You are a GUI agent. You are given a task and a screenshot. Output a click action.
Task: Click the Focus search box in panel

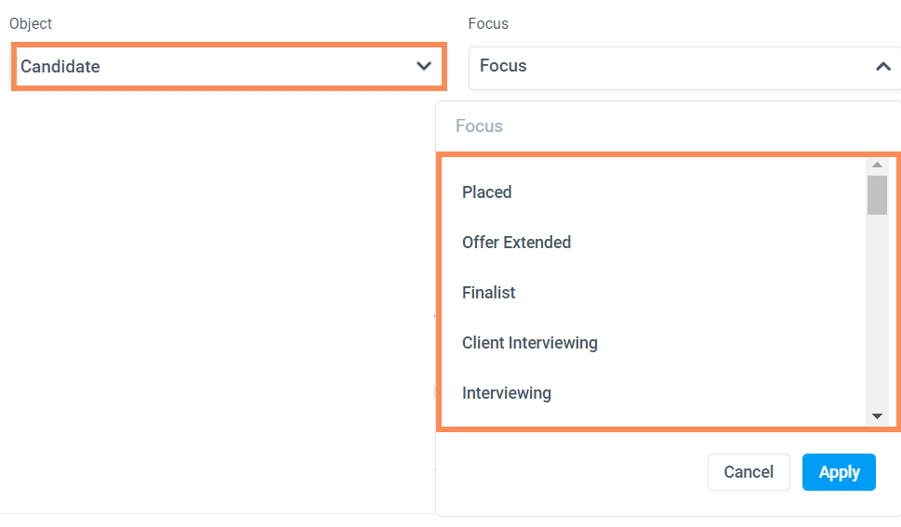click(651, 126)
